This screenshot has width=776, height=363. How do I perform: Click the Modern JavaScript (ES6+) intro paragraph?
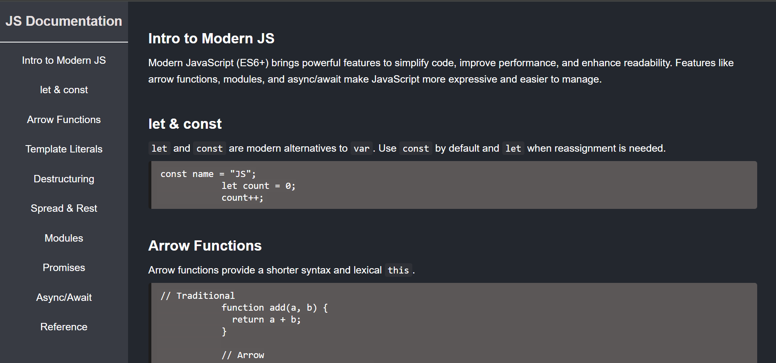[440, 71]
